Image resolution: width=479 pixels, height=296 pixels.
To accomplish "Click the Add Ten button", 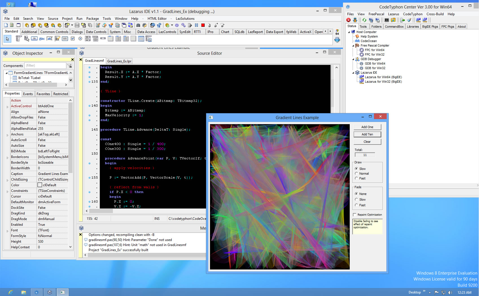I will tap(367, 134).
